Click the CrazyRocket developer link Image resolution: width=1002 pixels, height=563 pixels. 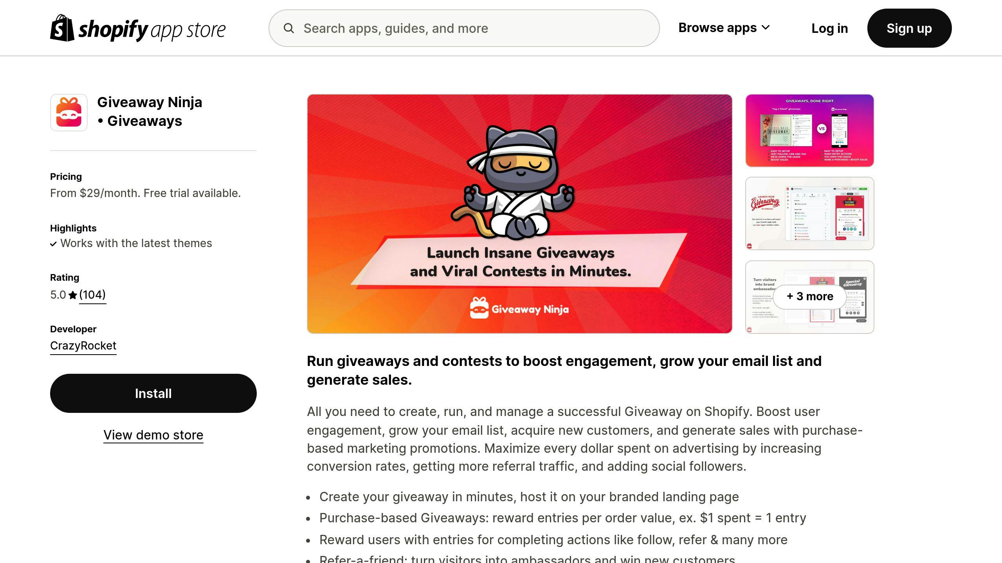click(83, 345)
